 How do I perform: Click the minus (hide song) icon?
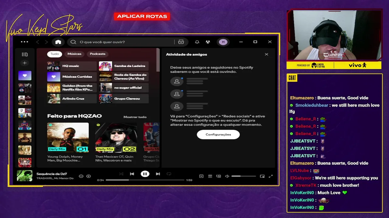point(81,176)
